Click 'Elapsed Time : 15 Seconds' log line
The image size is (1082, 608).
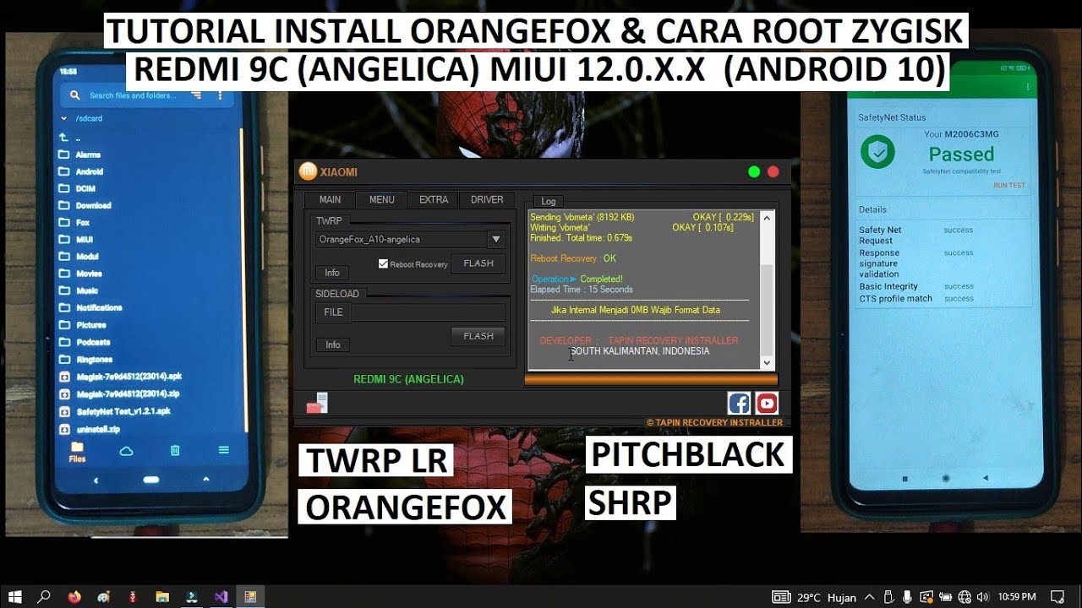[582, 290]
